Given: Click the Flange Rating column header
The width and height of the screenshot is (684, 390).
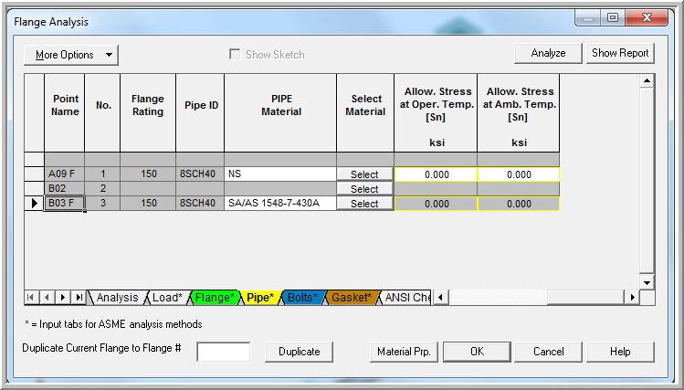Looking at the screenshot, I should click(x=148, y=113).
